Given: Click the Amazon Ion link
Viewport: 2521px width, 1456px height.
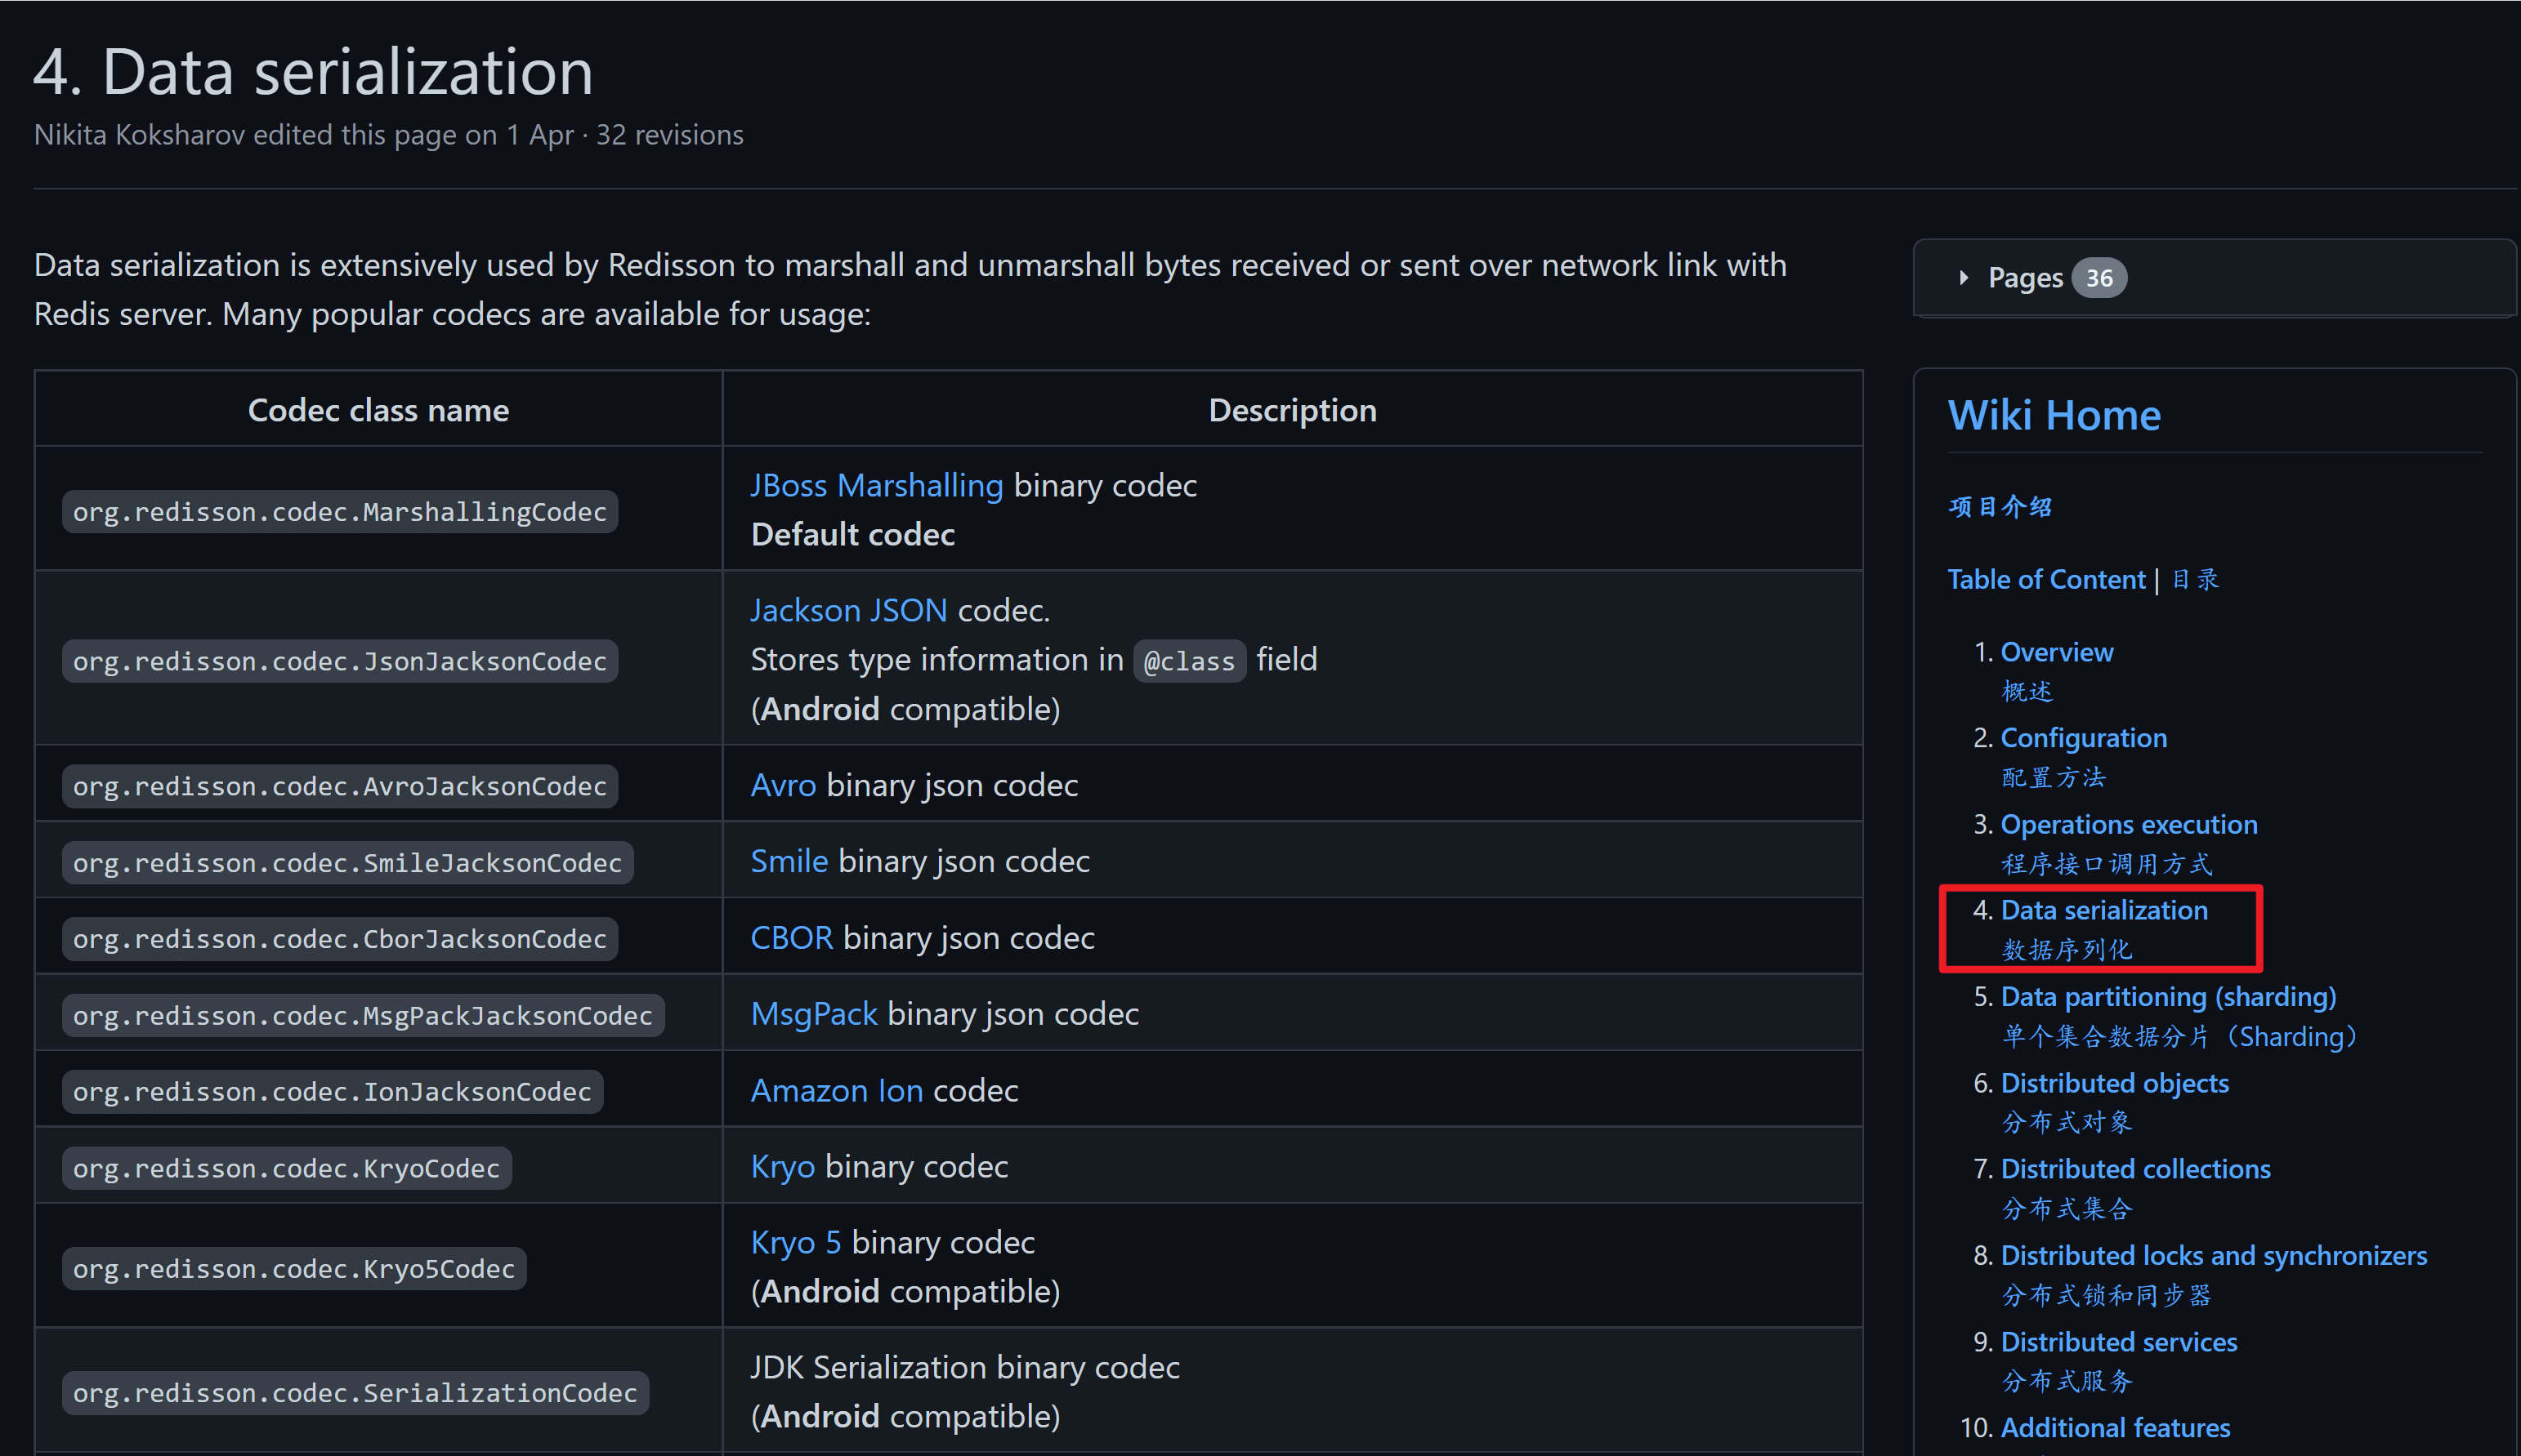Looking at the screenshot, I should tap(836, 1090).
